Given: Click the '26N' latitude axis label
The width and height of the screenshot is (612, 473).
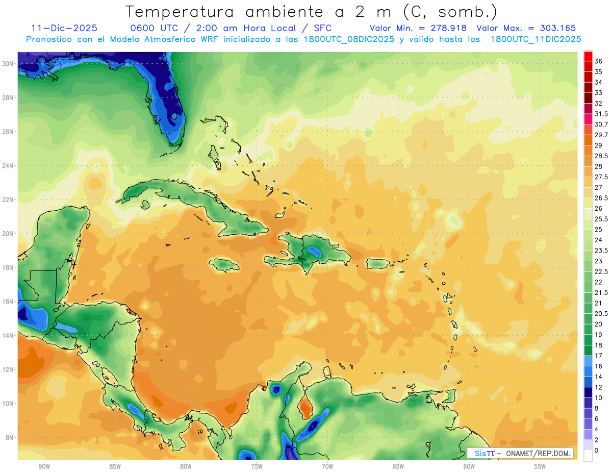Looking at the screenshot, I should coord(9,132).
